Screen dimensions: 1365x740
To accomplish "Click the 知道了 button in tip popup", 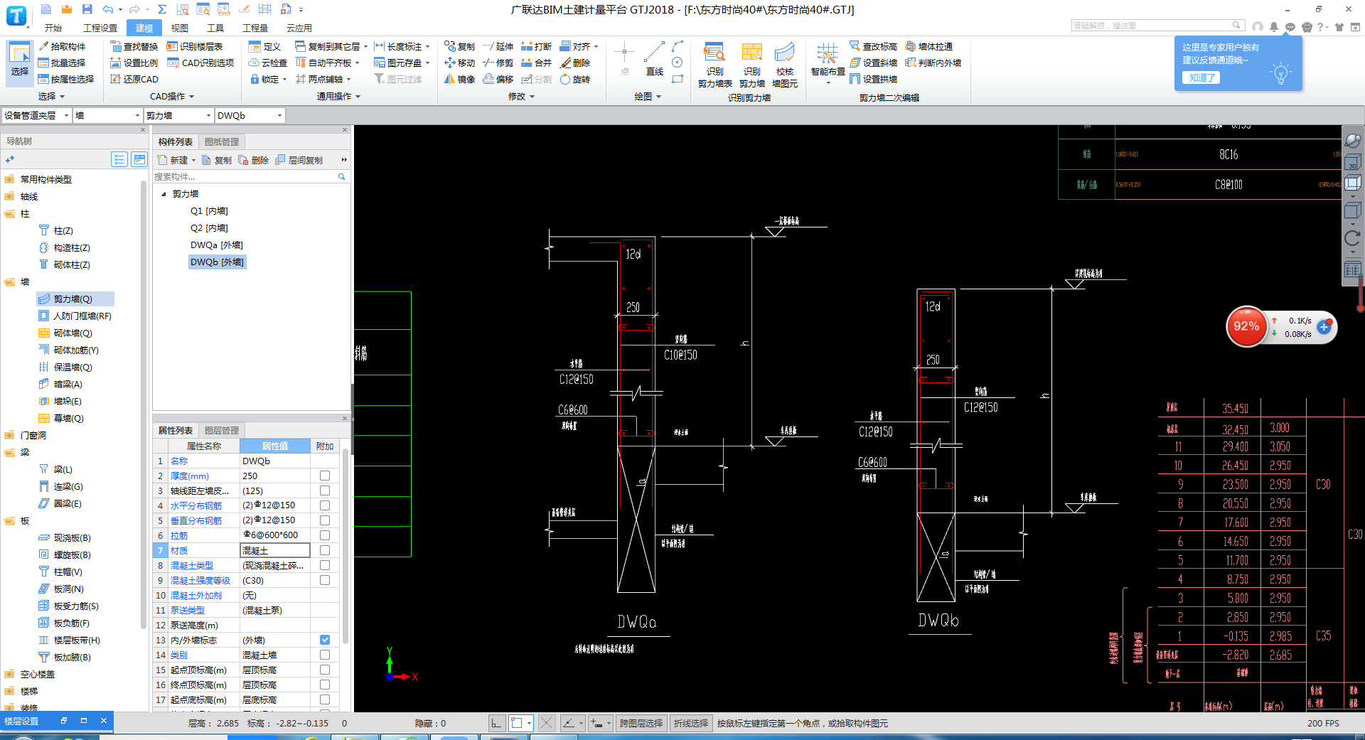I will 1201,77.
